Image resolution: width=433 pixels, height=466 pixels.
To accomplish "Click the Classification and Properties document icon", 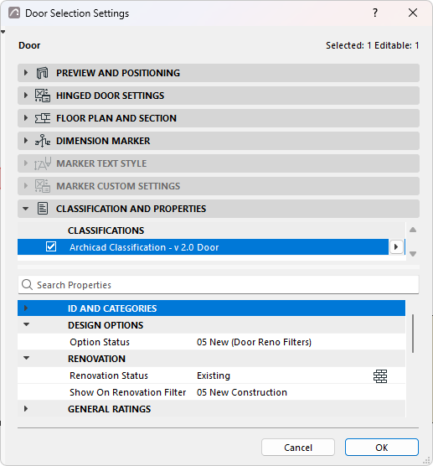I will (x=43, y=209).
